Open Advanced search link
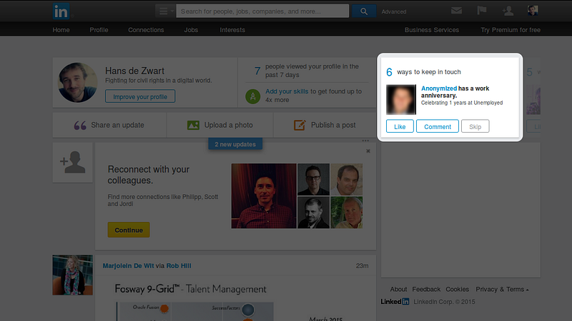 (394, 11)
